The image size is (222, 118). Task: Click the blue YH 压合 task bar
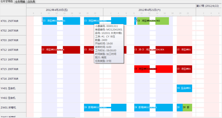coord(184,88)
